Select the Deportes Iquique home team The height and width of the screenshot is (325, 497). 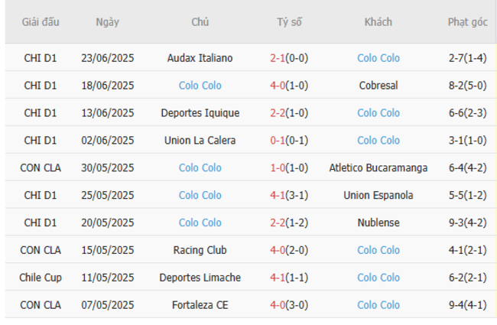(x=200, y=113)
